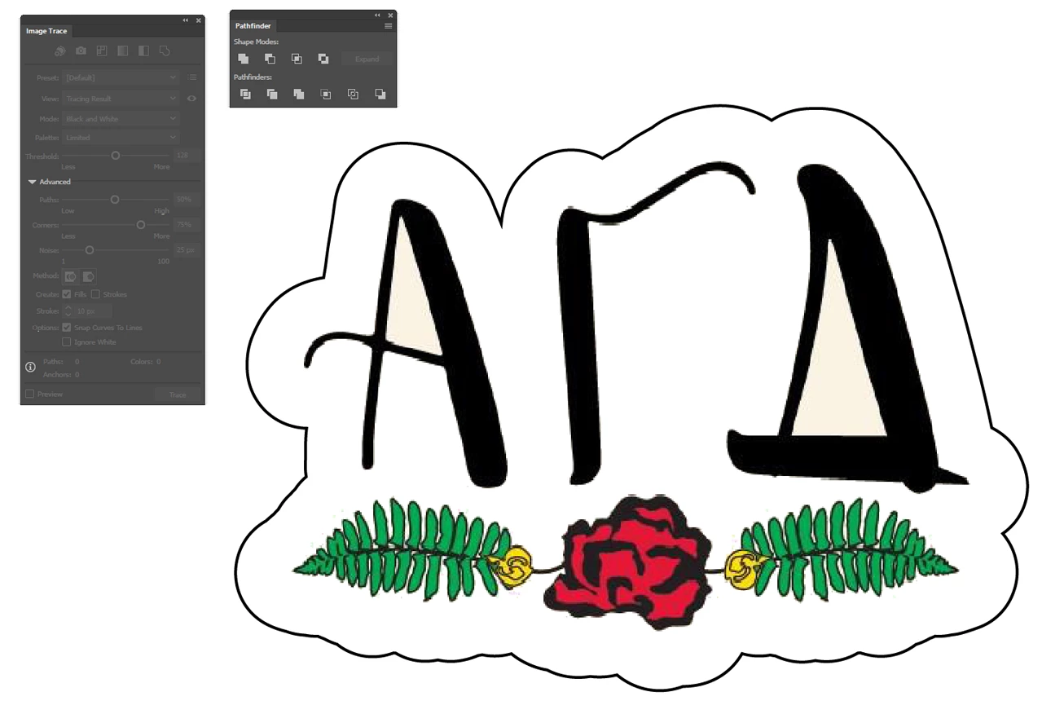
Task: Click the Minus Back pathfinder icon
Action: pos(380,95)
